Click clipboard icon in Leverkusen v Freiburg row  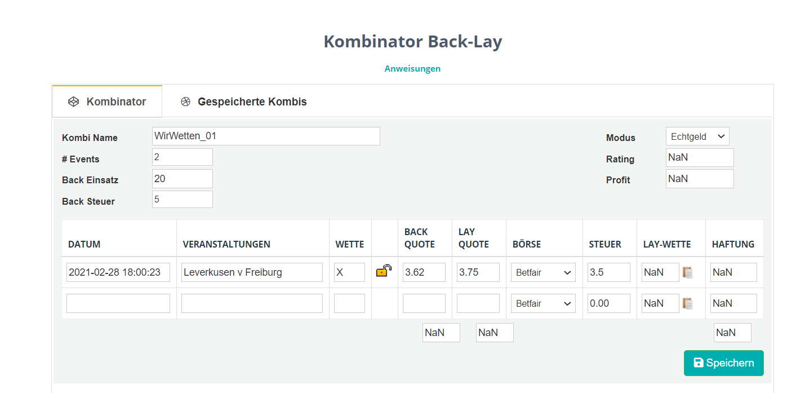pyautogui.click(x=687, y=272)
